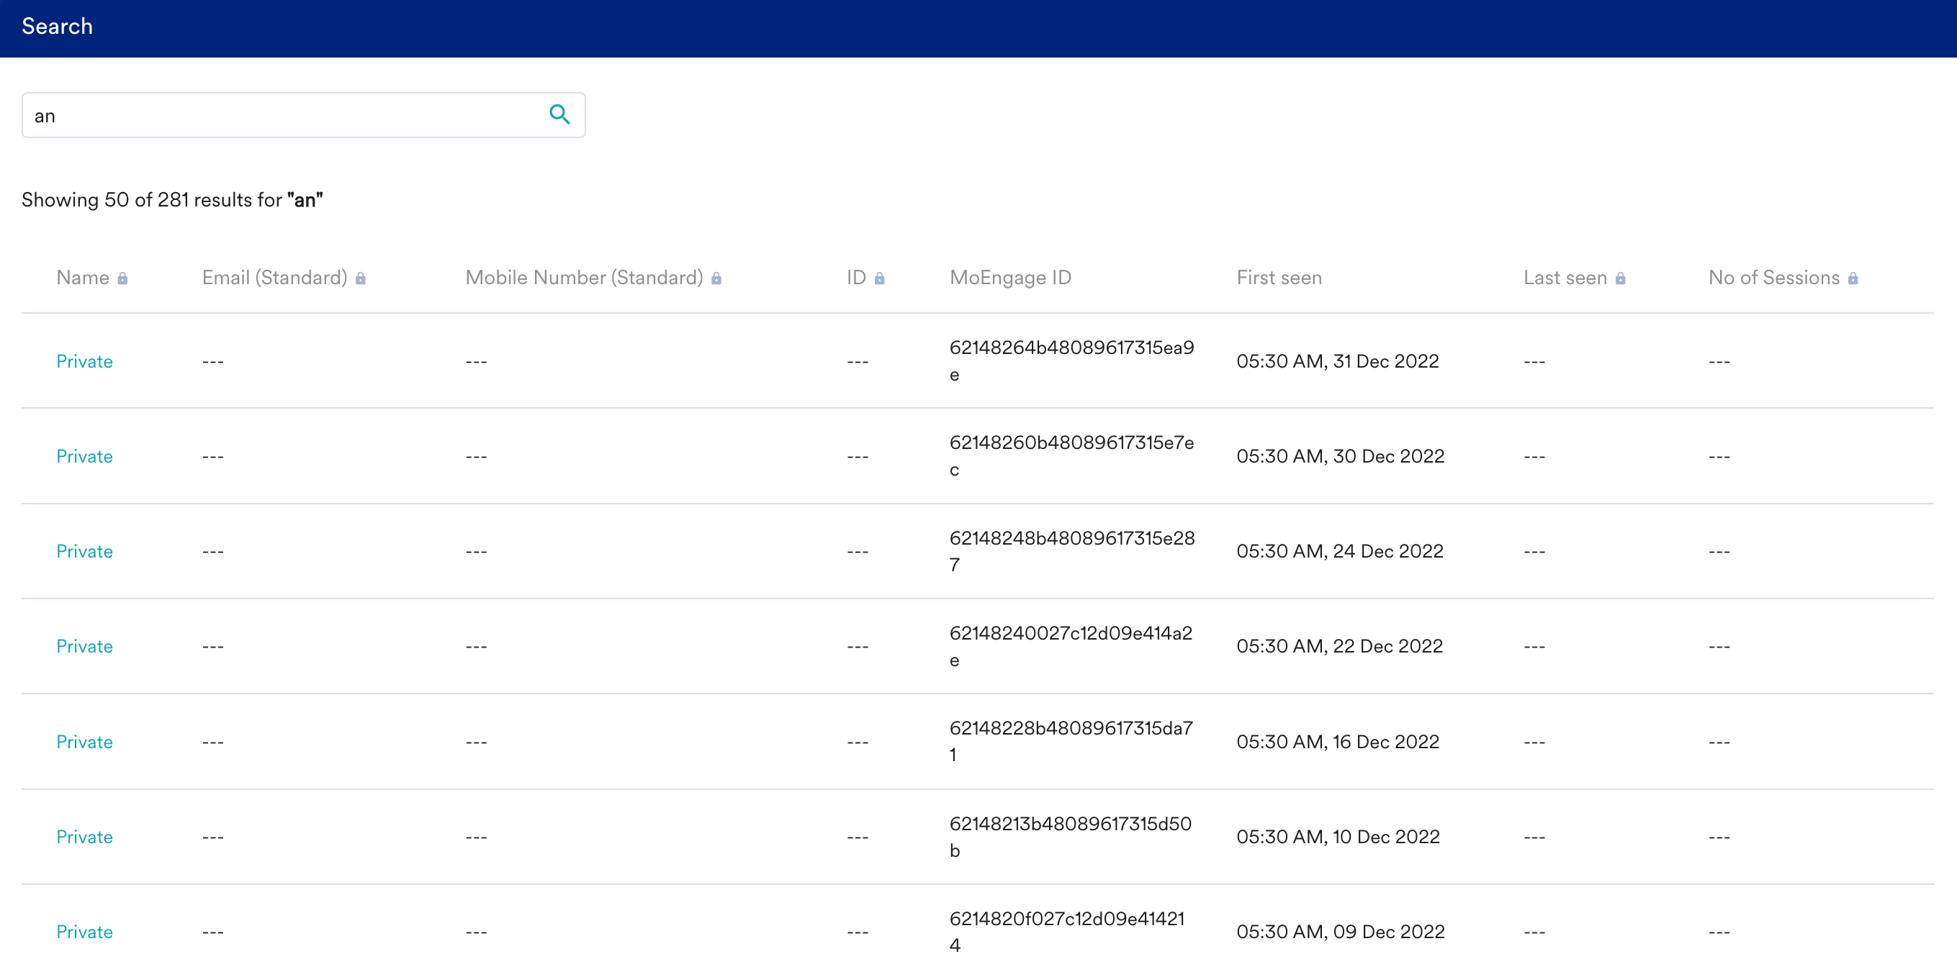
Task: Click the First seen column header
Action: click(1279, 278)
